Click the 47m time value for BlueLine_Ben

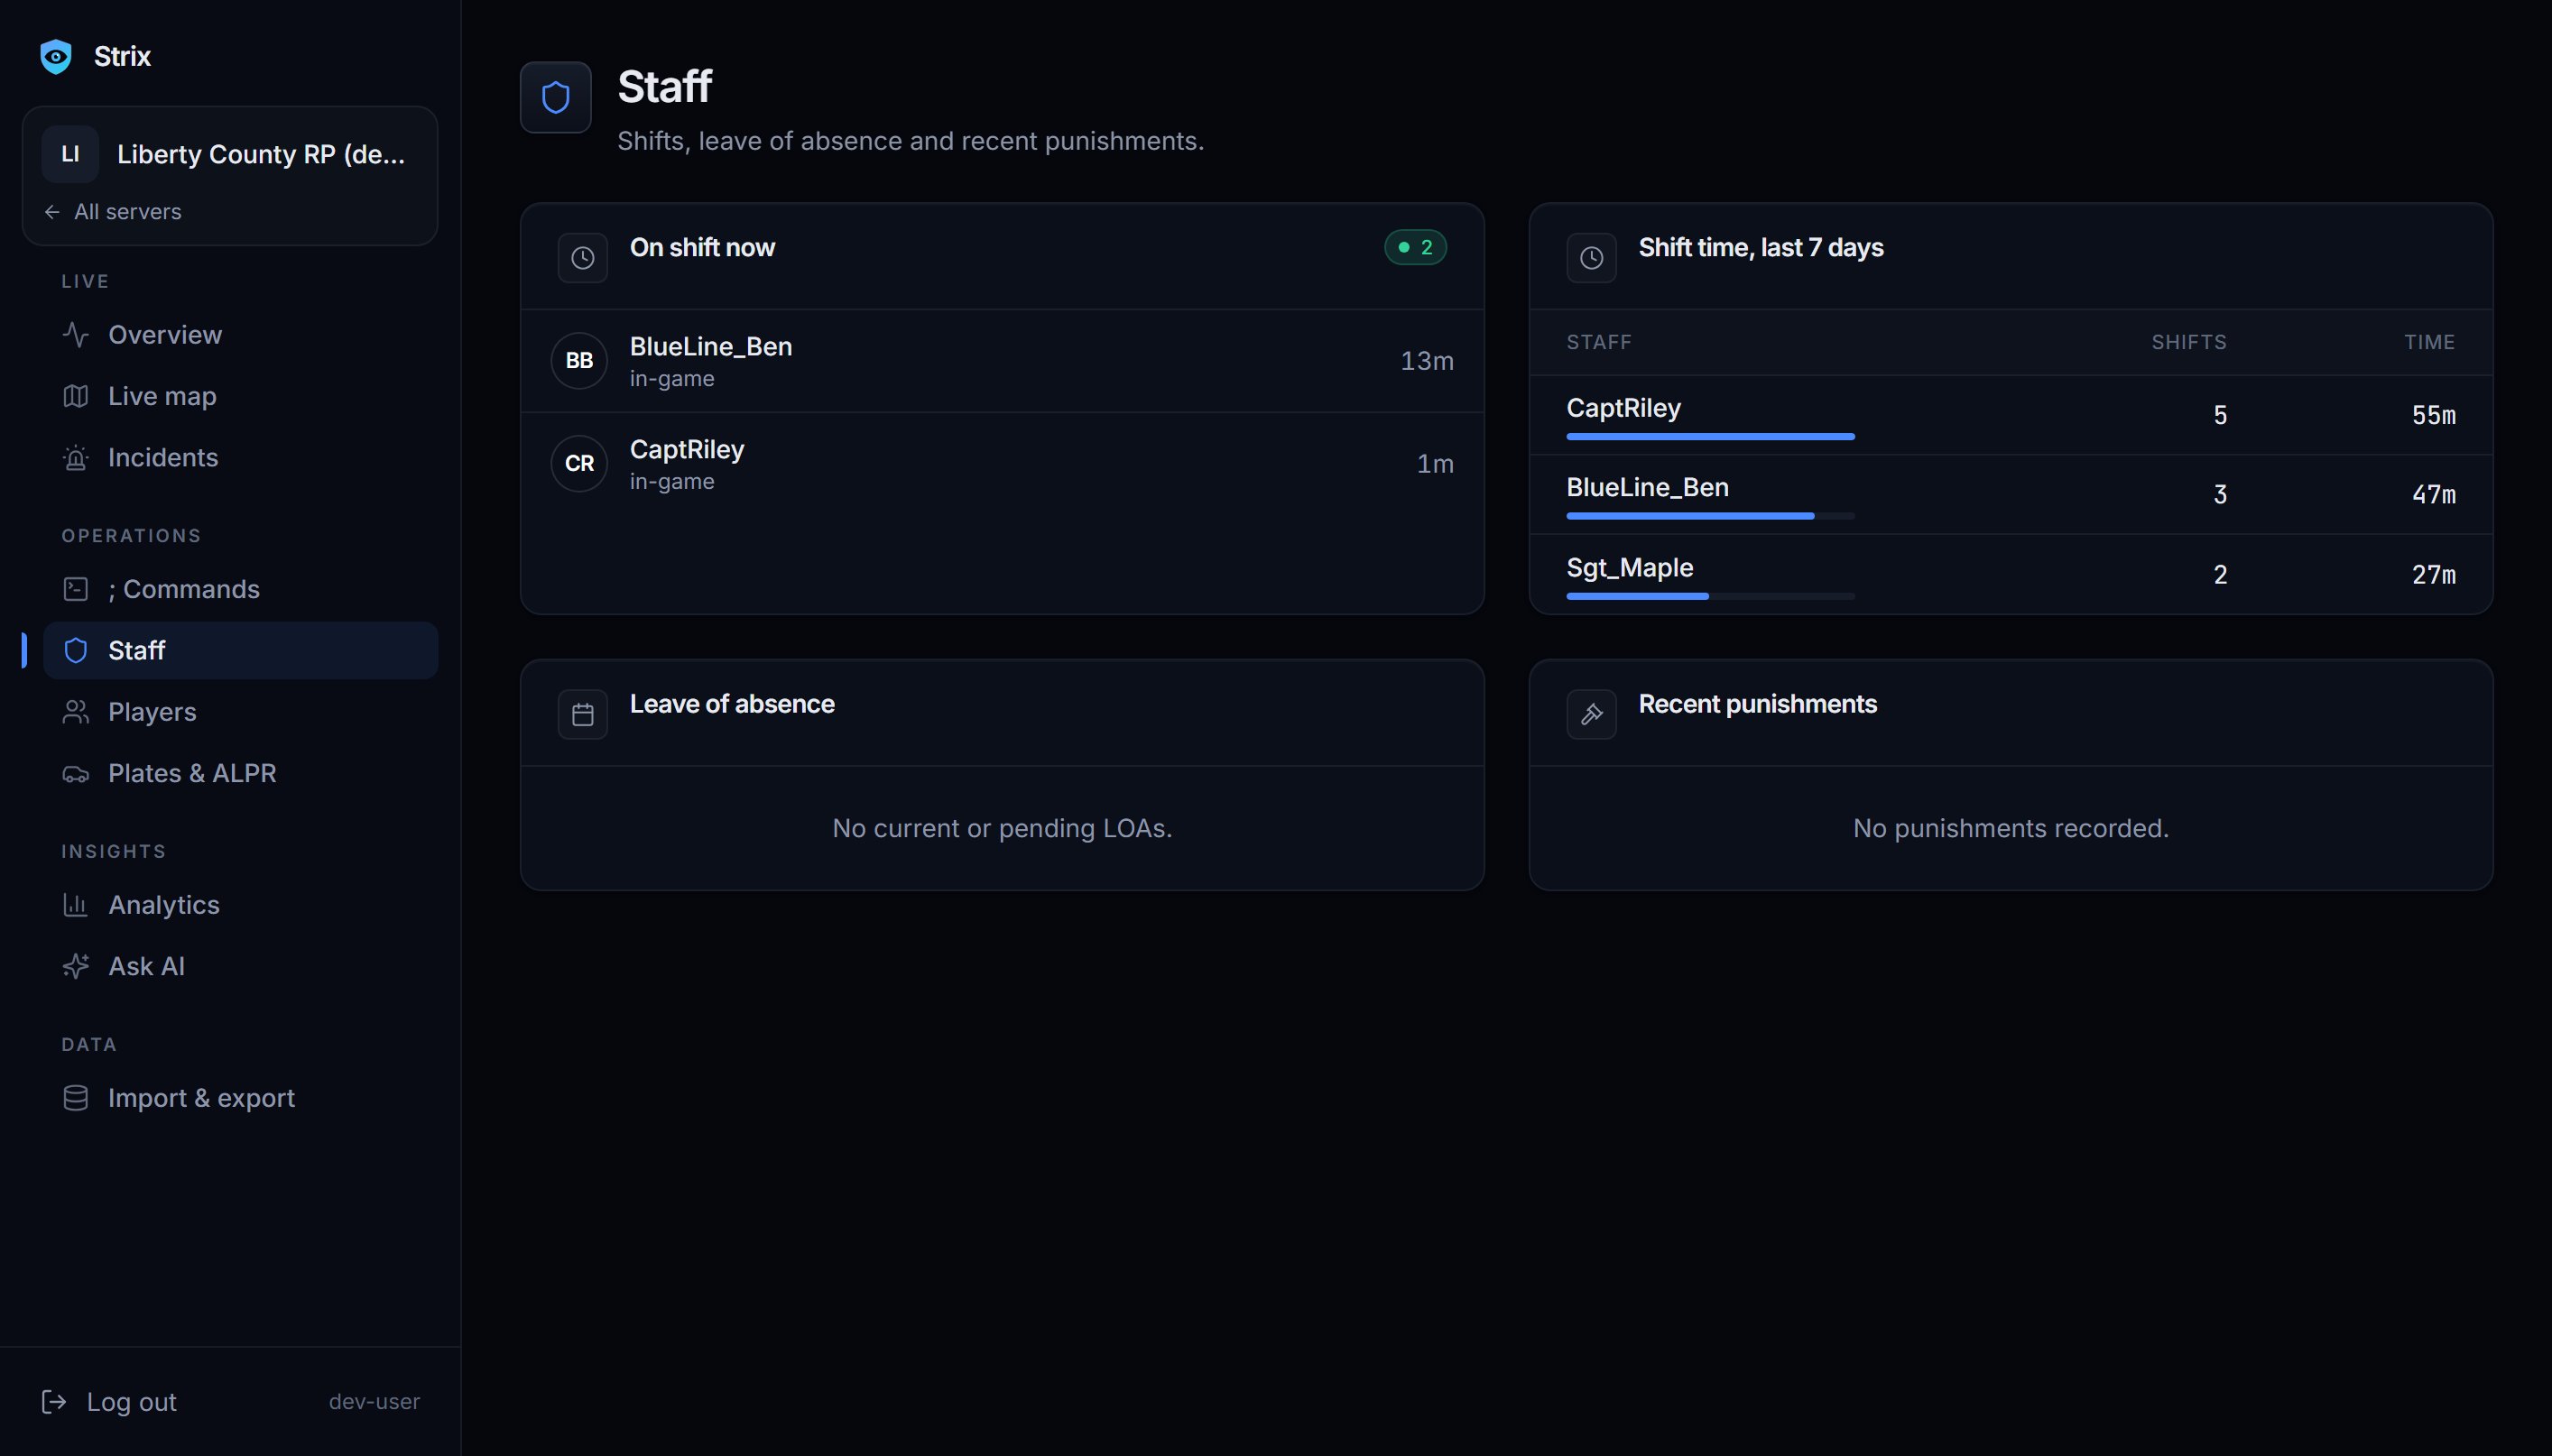[x=2433, y=495]
